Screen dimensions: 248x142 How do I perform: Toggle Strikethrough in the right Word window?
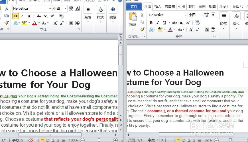[175, 23]
